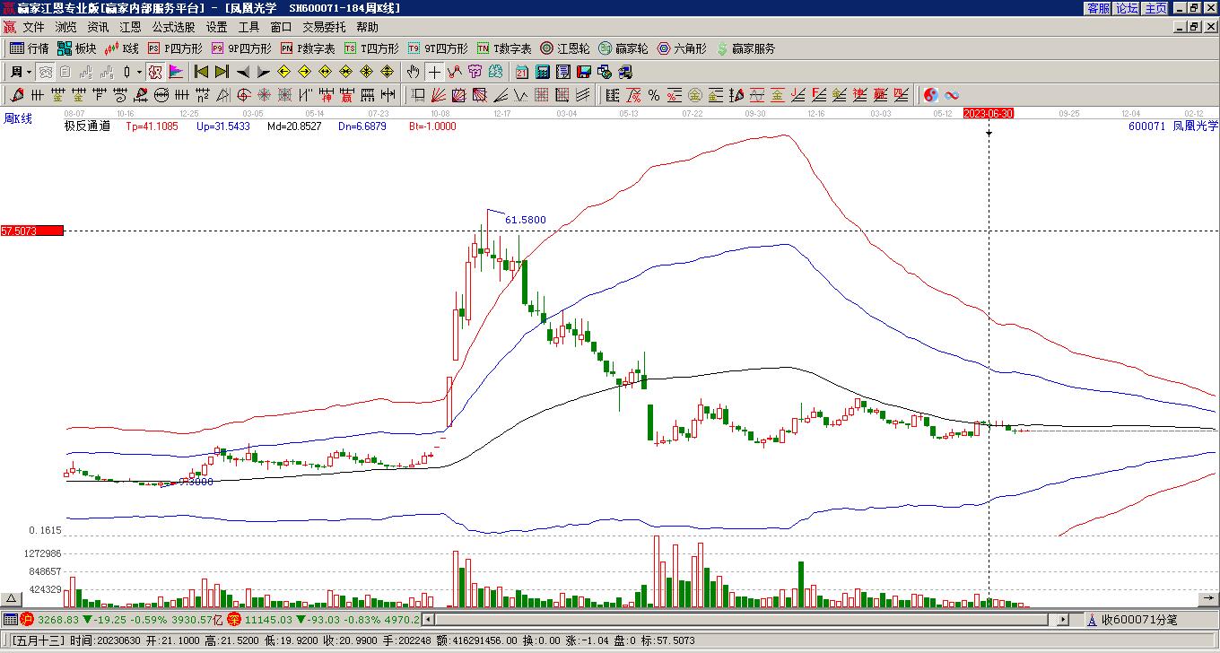Open the P数字表 tool
The height and width of the screenshot is (653, 1220).
pyautogui.click(x=308, y=48)
